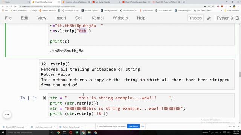This screenshot has height=135, width=241.
Task: Click the Trusted notebook button
Action: click(x=195, y=18)
